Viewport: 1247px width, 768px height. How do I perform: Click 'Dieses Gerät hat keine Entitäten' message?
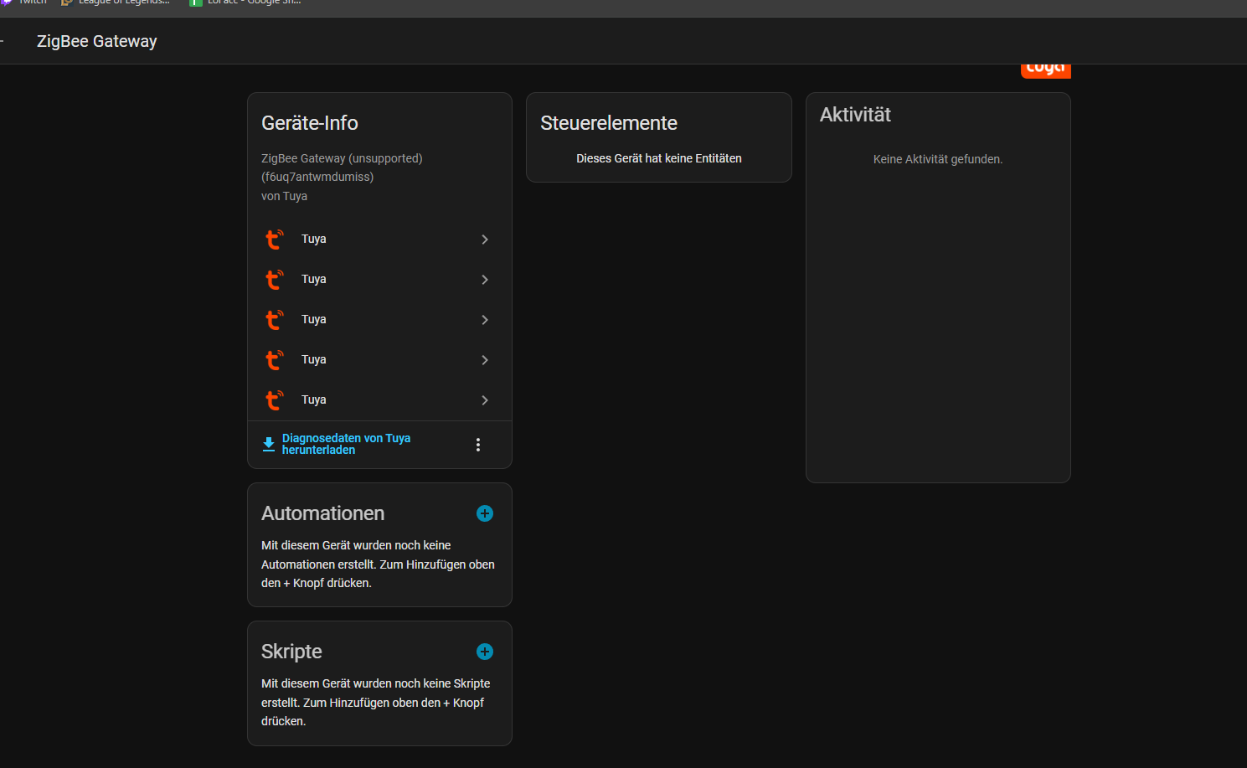point(659,158)
